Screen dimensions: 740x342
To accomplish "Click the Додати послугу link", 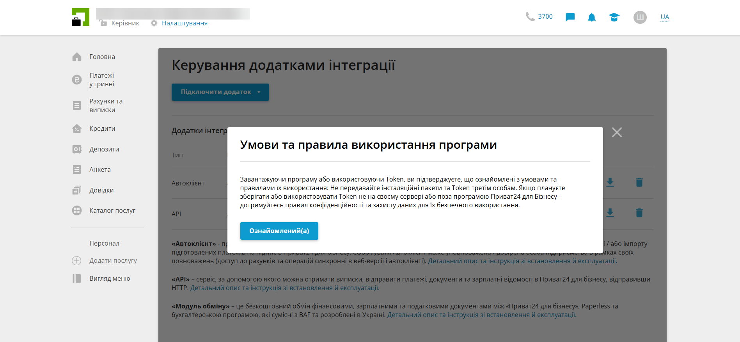I will point(113,260).
